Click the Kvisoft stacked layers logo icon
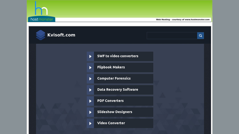Screen dimensions: 239x134 (x=40, y=35)
